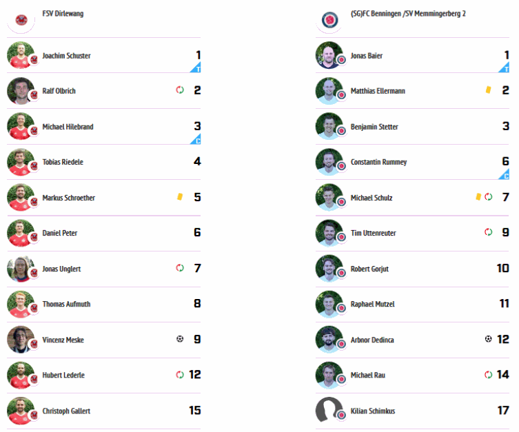
Task: Click the captain C badge for Michael Hilebrand
Action: tap(196, 139)
